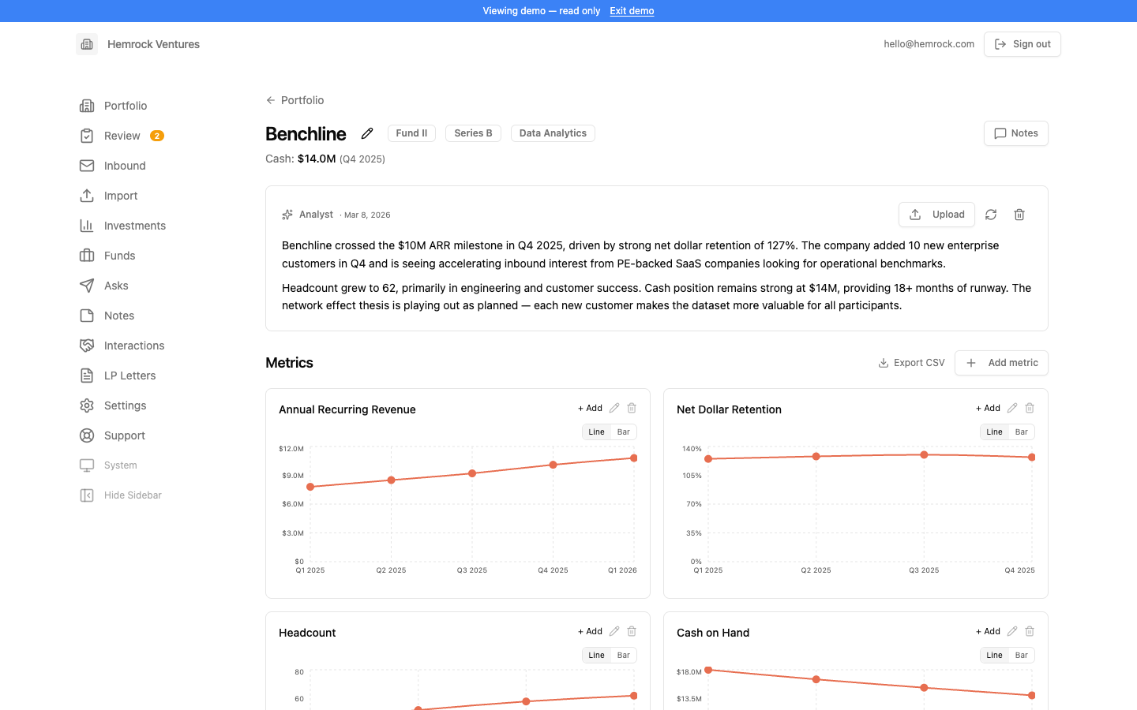The image size is (1137, 710).
Task: Select Line view for Cash on Hand chart
Action: click(994, 655)
